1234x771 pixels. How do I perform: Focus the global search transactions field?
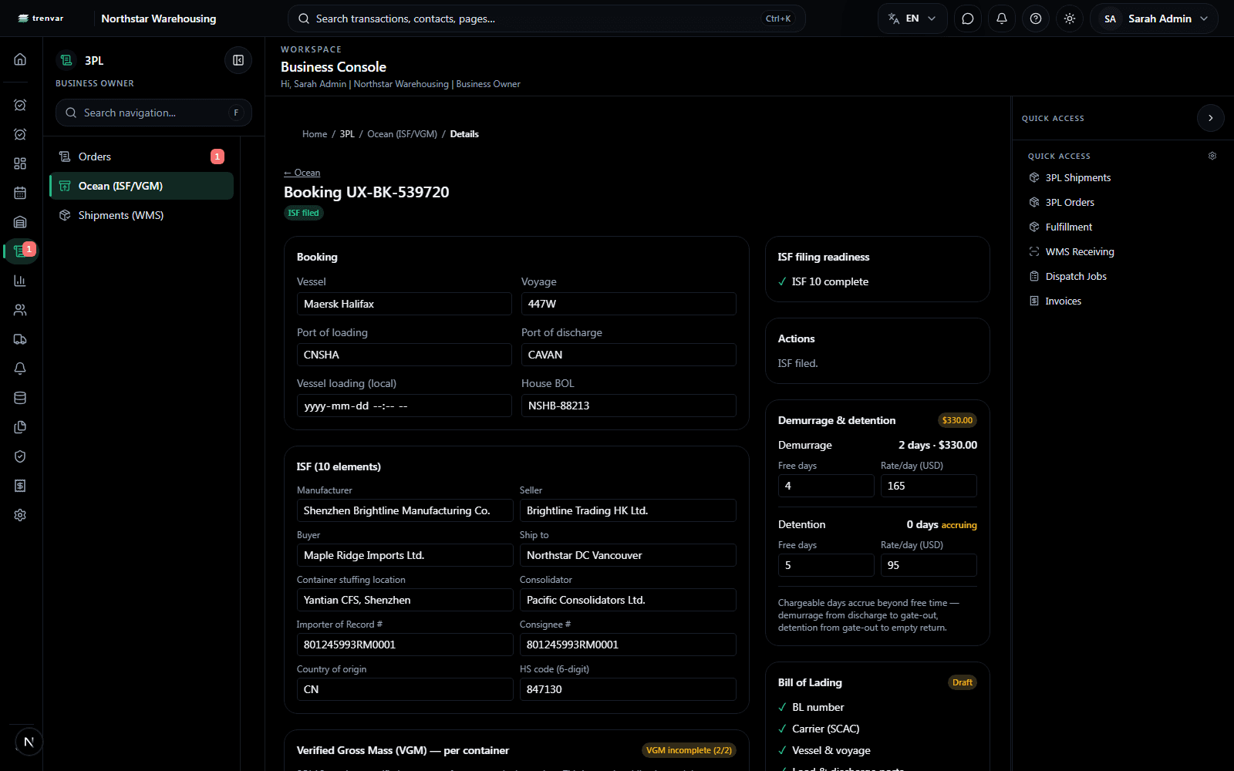click(x=546, y=19)
